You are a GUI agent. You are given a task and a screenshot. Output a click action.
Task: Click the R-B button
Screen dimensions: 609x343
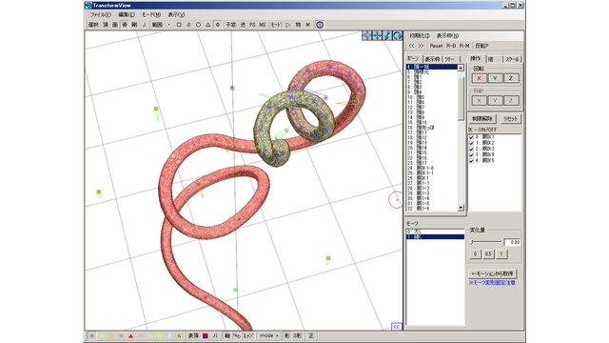coord(451,46)
